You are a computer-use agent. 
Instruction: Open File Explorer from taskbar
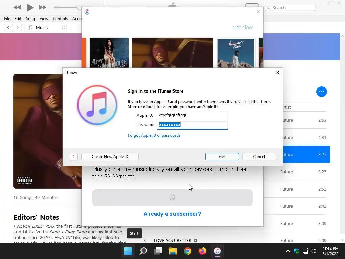click(173, 251)
